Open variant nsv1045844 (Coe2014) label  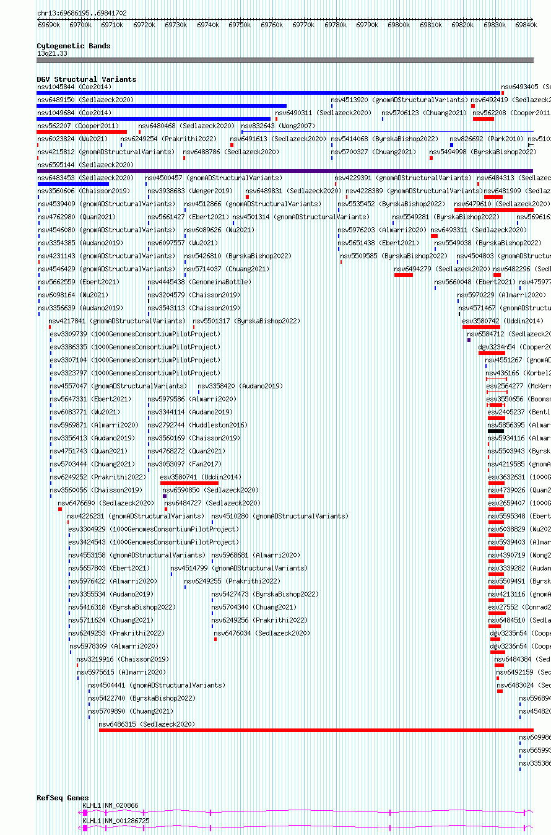point(74,87)
